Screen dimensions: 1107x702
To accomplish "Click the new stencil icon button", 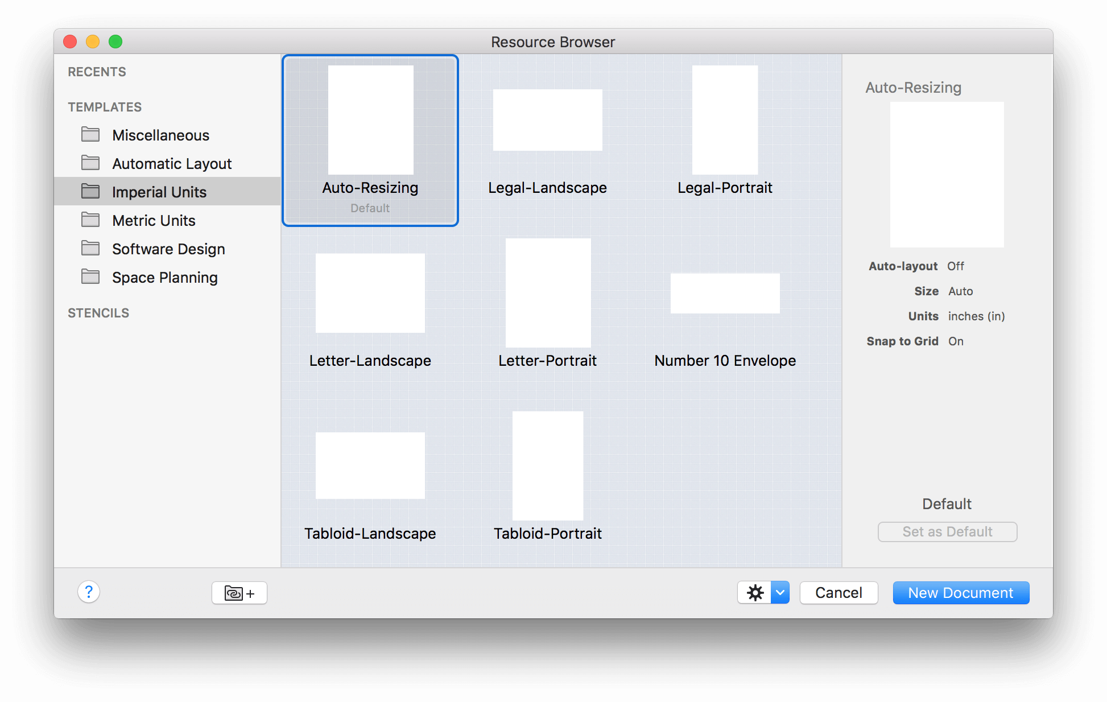I will (239, 592).
